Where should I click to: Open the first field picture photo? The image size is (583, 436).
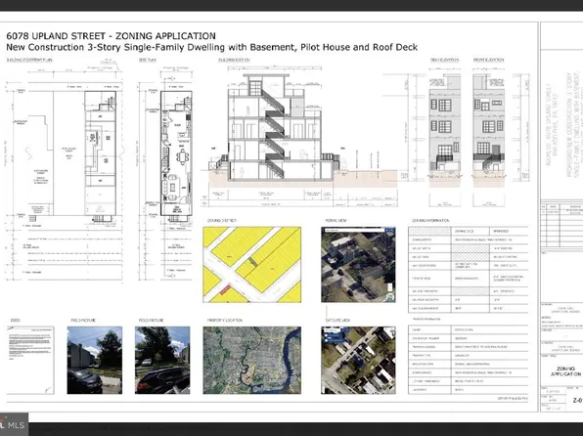(x=95, y=360)
